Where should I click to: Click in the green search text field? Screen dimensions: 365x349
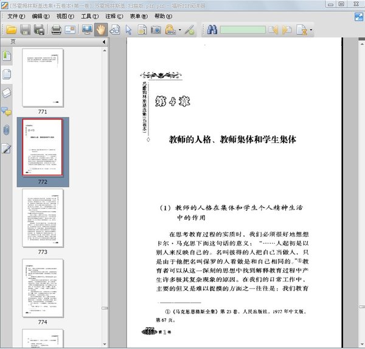coord(242,29)
